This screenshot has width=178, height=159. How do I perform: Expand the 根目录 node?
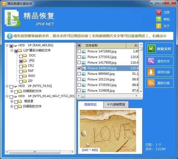click(12, 101)
